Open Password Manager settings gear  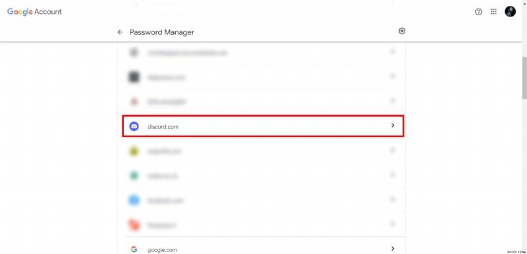click(402, 31)
